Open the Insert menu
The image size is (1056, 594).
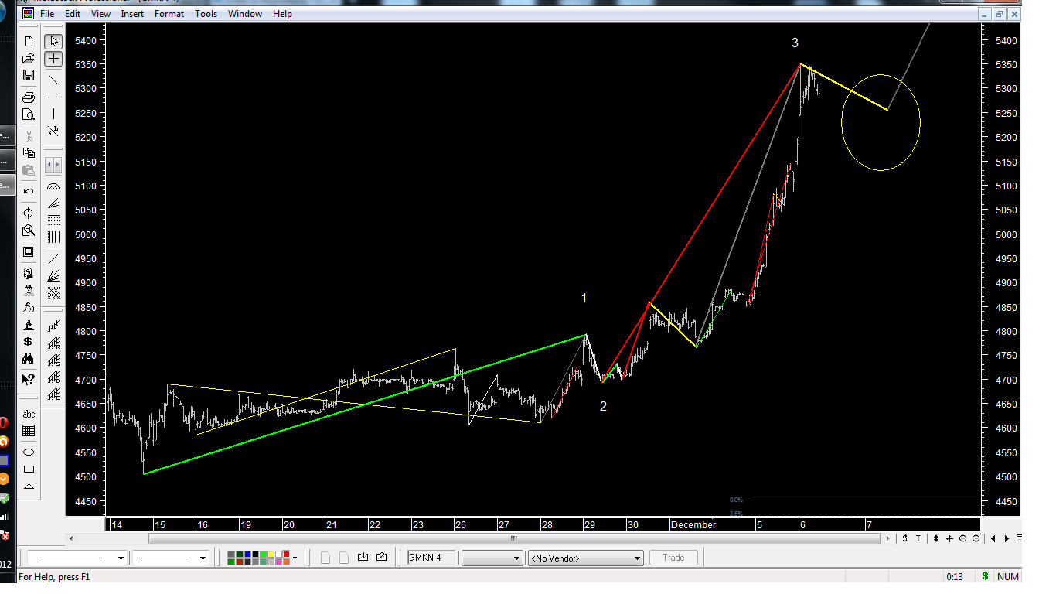132,14
